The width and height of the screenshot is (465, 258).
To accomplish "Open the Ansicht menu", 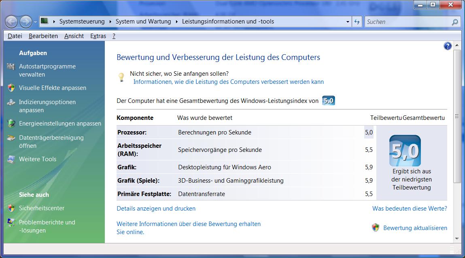I will (x=74, y=36).
